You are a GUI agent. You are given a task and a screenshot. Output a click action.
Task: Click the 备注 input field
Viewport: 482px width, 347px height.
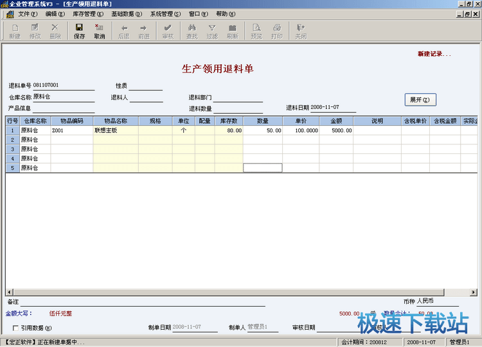[x=143, y=302]
